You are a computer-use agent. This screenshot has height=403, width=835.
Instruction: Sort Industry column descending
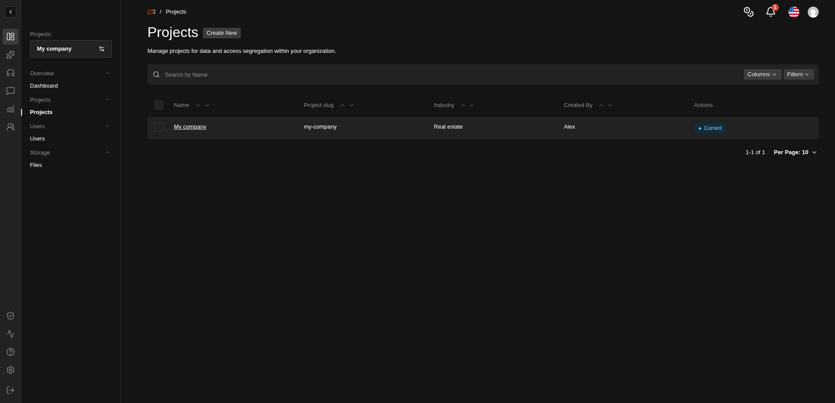coord(472,105)
